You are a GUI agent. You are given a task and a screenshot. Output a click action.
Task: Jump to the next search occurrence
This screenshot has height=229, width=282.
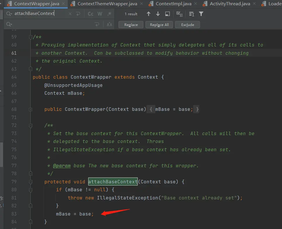[x=158, y=14]
